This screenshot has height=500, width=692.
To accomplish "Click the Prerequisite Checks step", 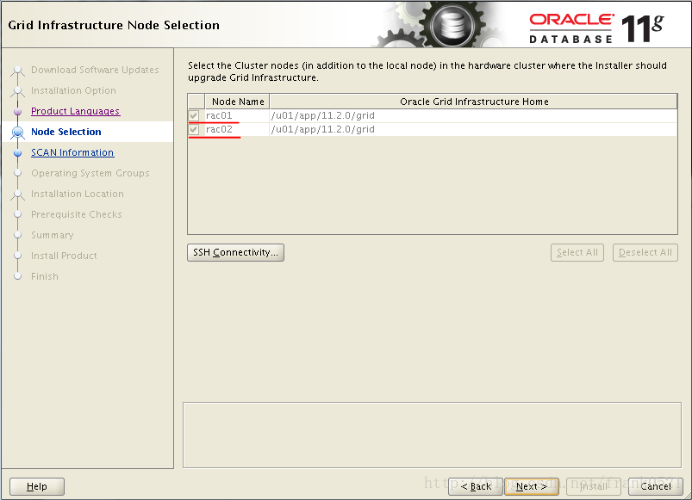I will click(x=77, y=214).
